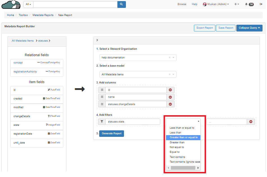267x177 pixels.
Task: Click the search magnifier button
Action: point(121,4)
